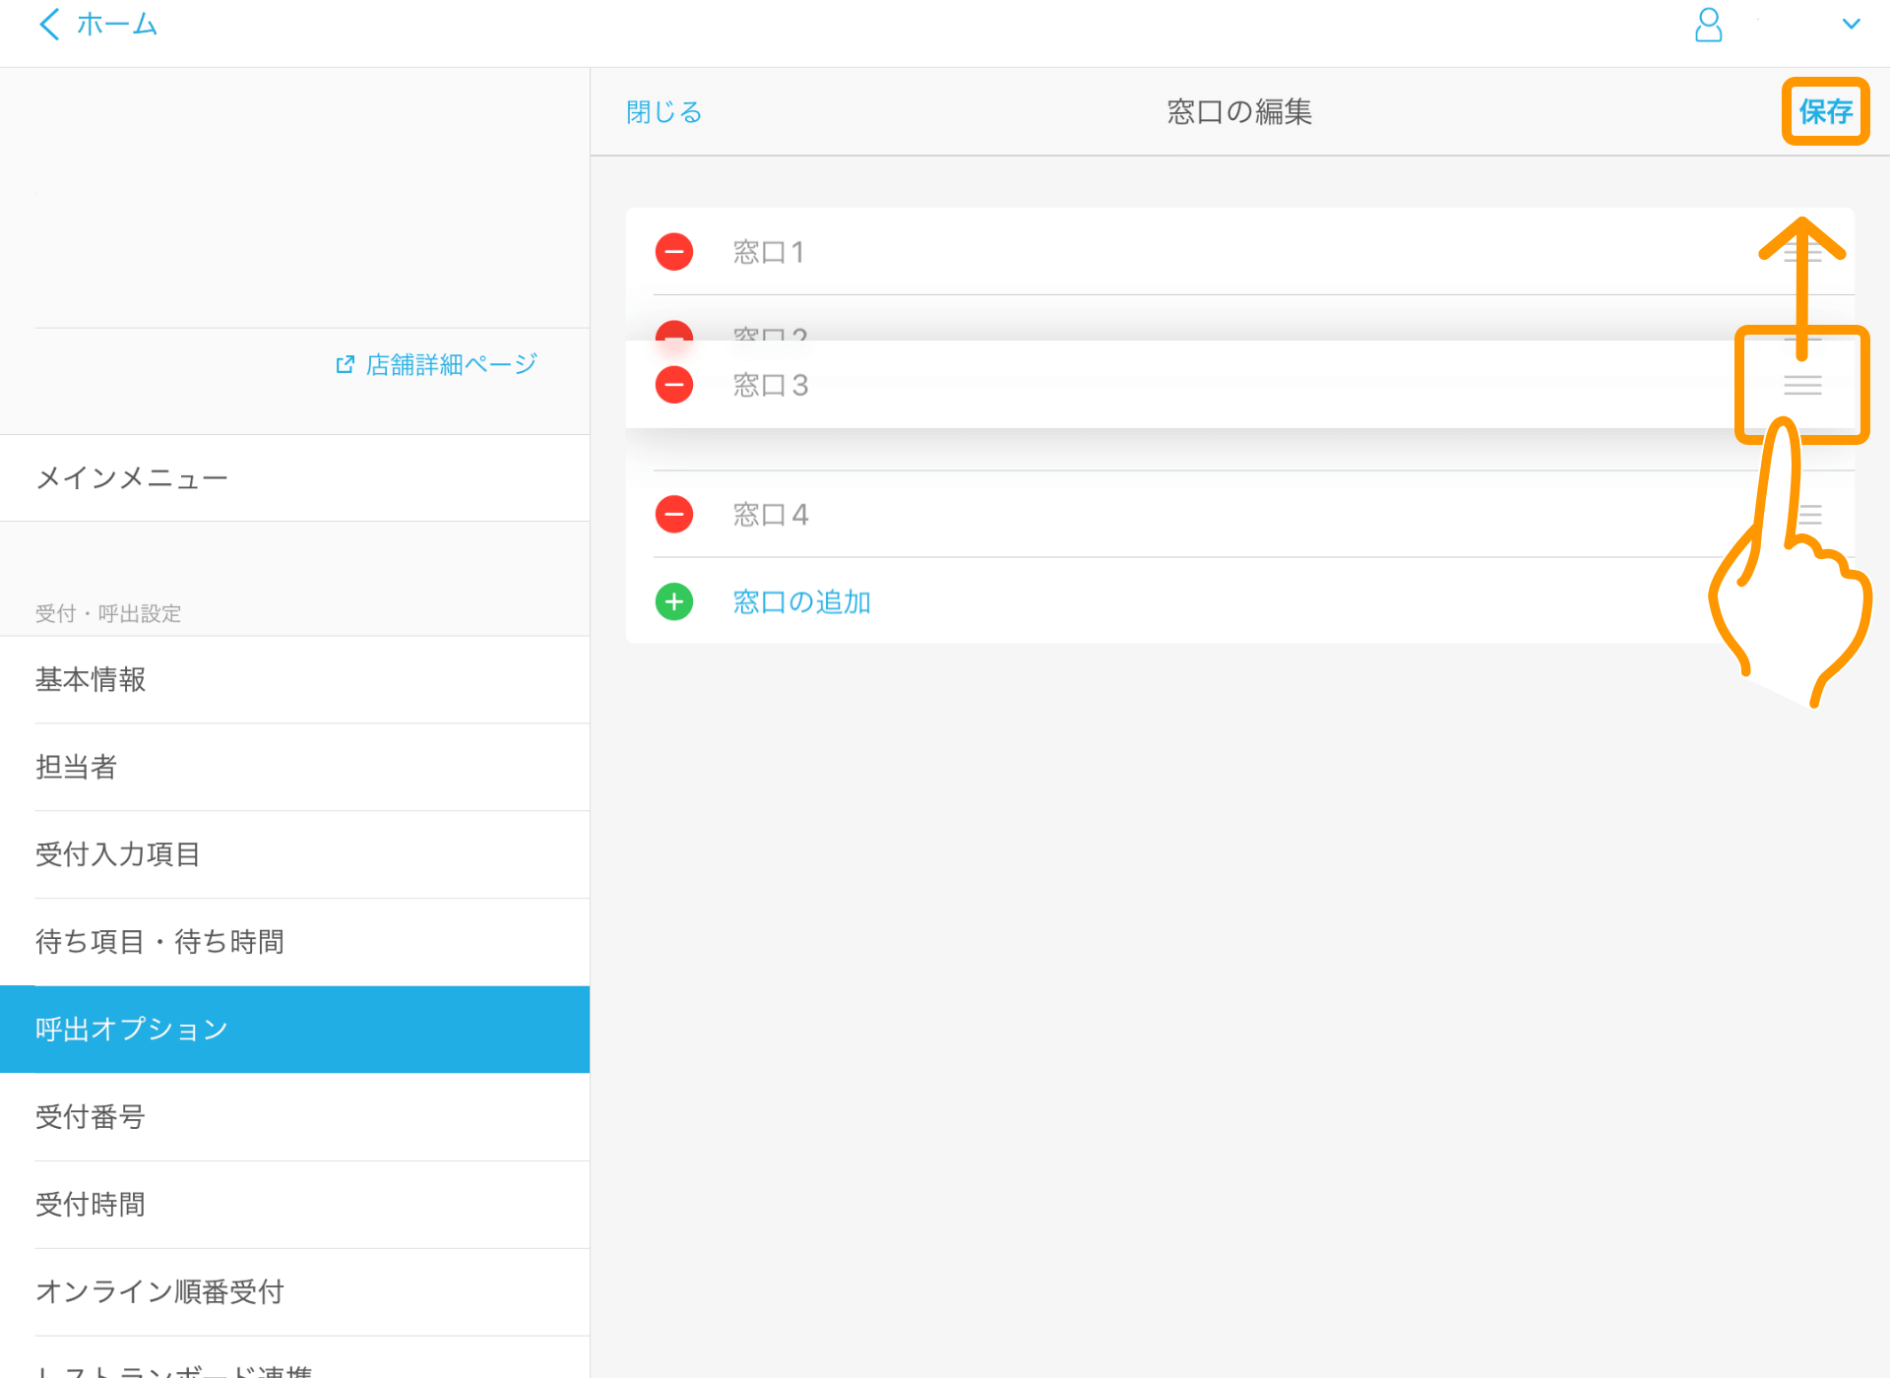Delete 窓口4 with red minus icon

(x=674, y=514)
